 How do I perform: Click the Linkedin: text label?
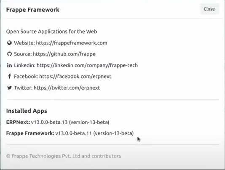(24, 65)
